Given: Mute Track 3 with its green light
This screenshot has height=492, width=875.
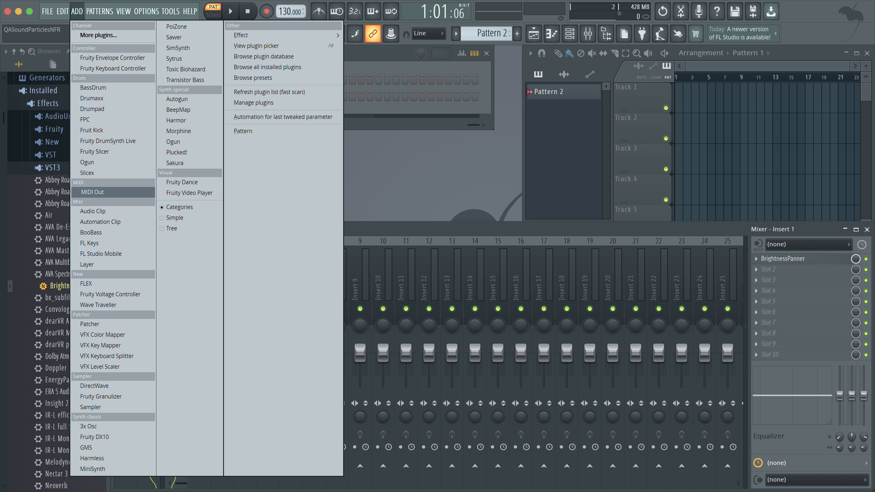Looking at the screenshot, I should [666, 169].
